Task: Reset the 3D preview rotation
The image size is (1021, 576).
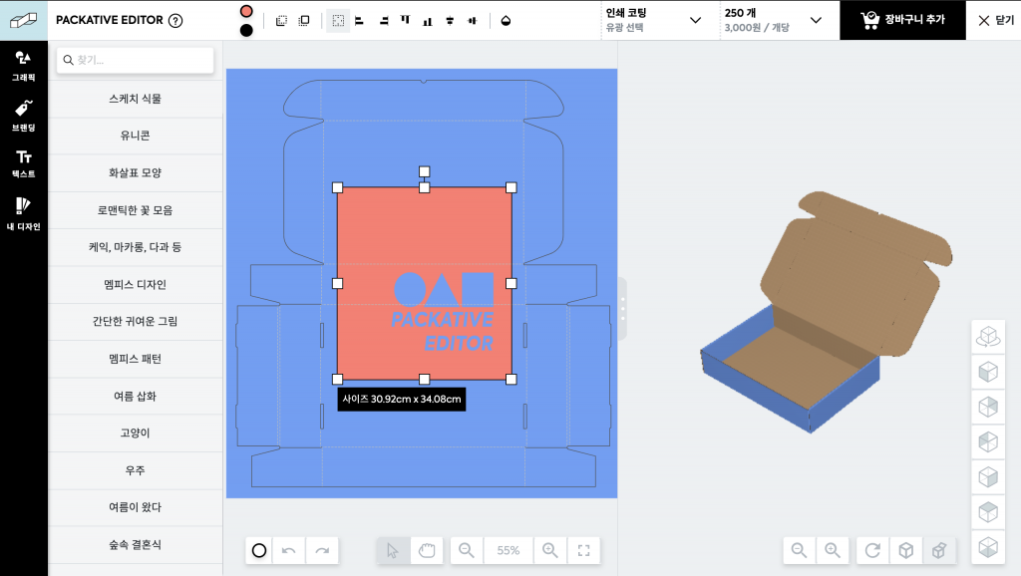Action: [x=872, y=551]
